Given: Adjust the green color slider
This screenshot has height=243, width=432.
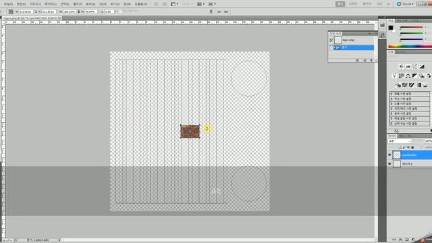Looking at the screenshot, I should 411,33.
